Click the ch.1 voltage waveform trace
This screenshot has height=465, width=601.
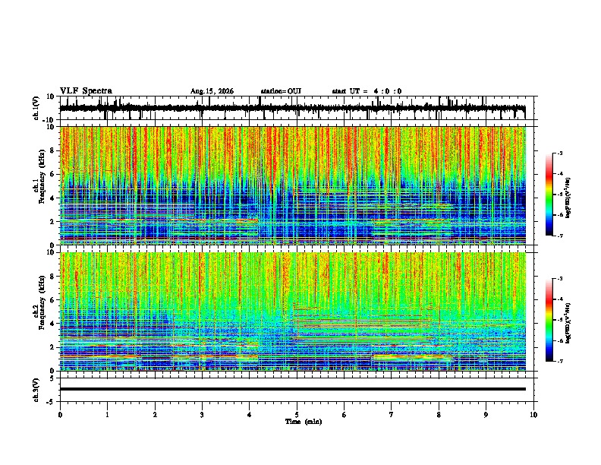click(x=292, y=108)
